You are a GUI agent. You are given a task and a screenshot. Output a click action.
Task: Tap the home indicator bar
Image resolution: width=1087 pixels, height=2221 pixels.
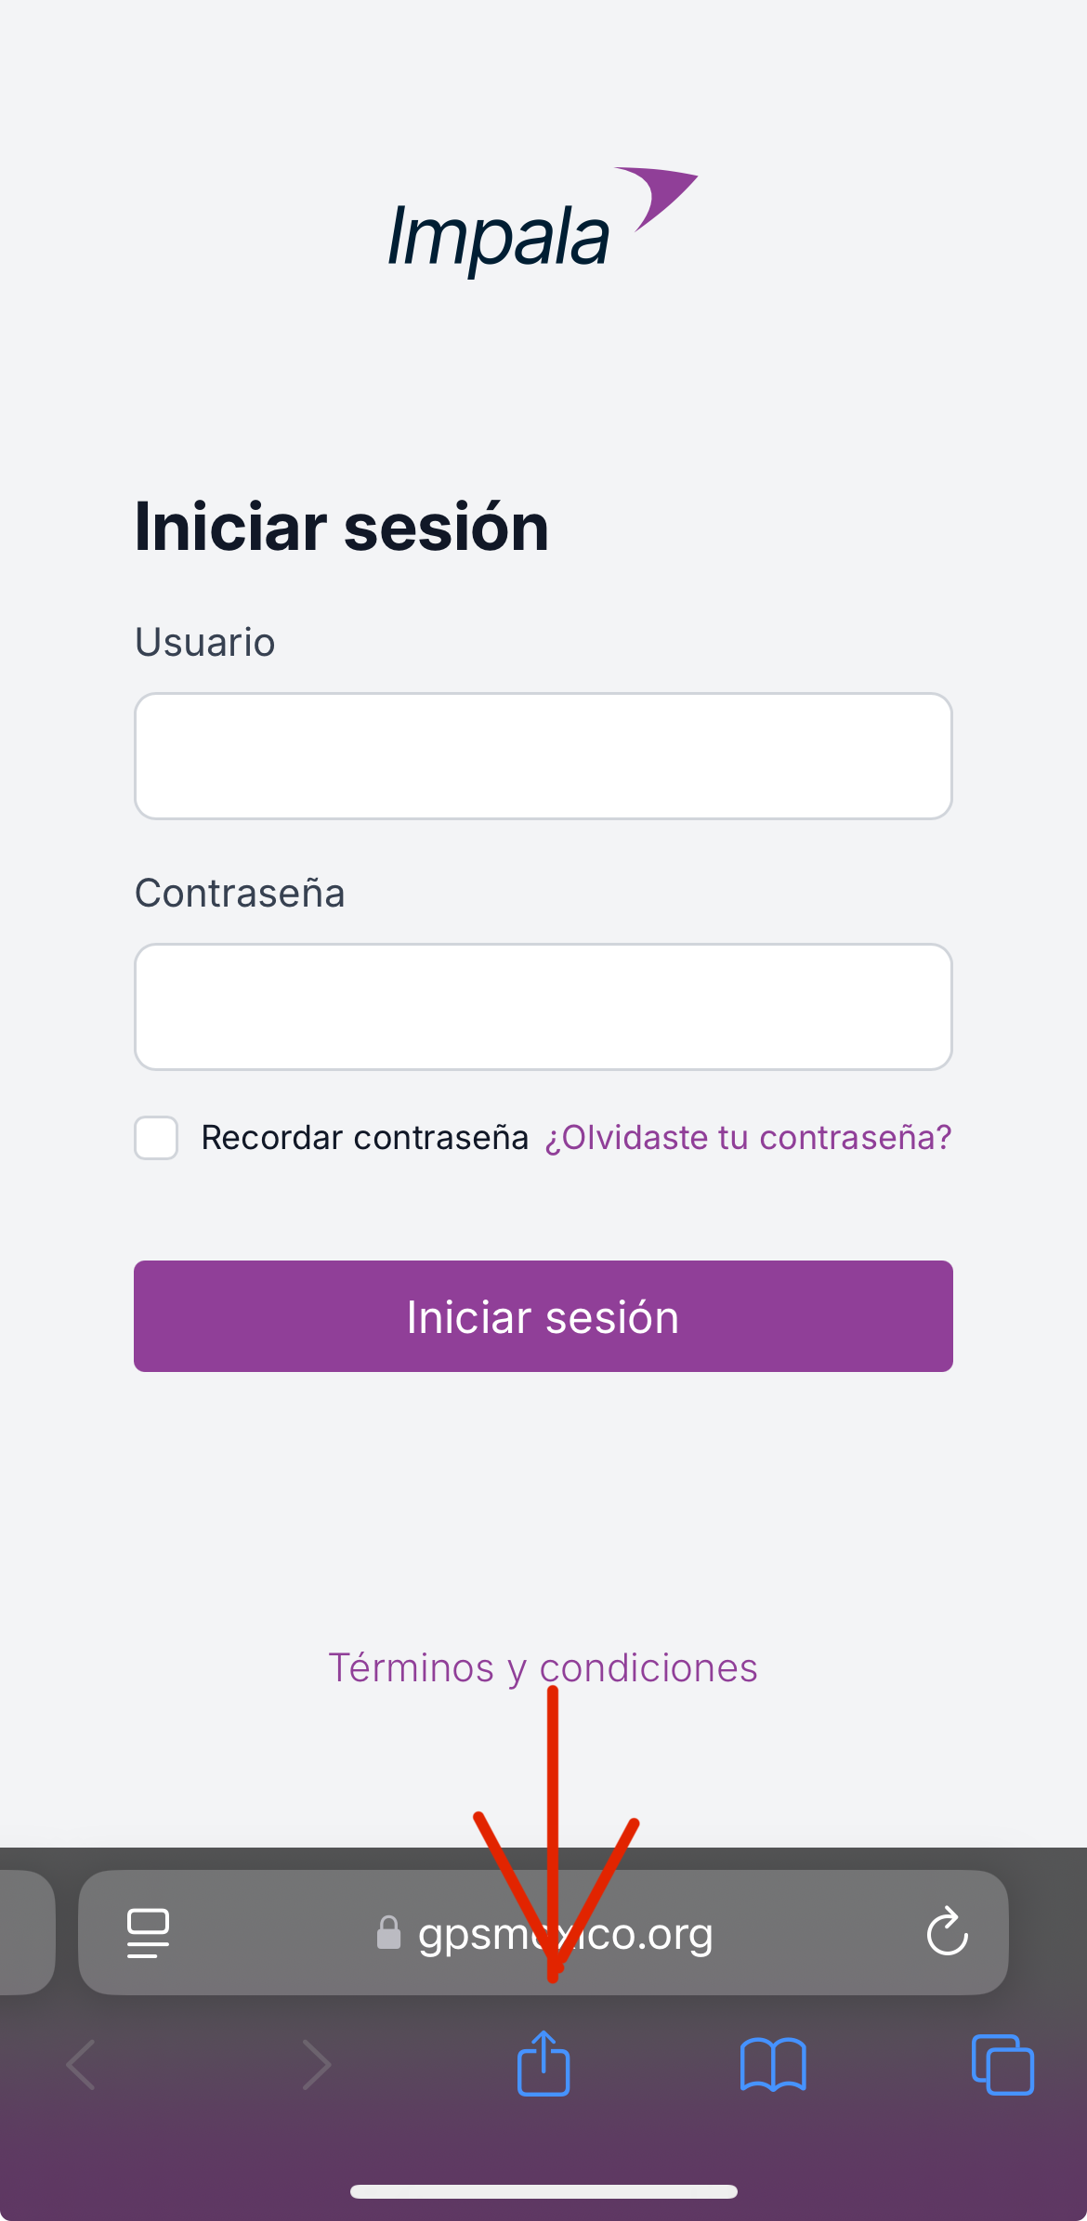(543, 2191)
